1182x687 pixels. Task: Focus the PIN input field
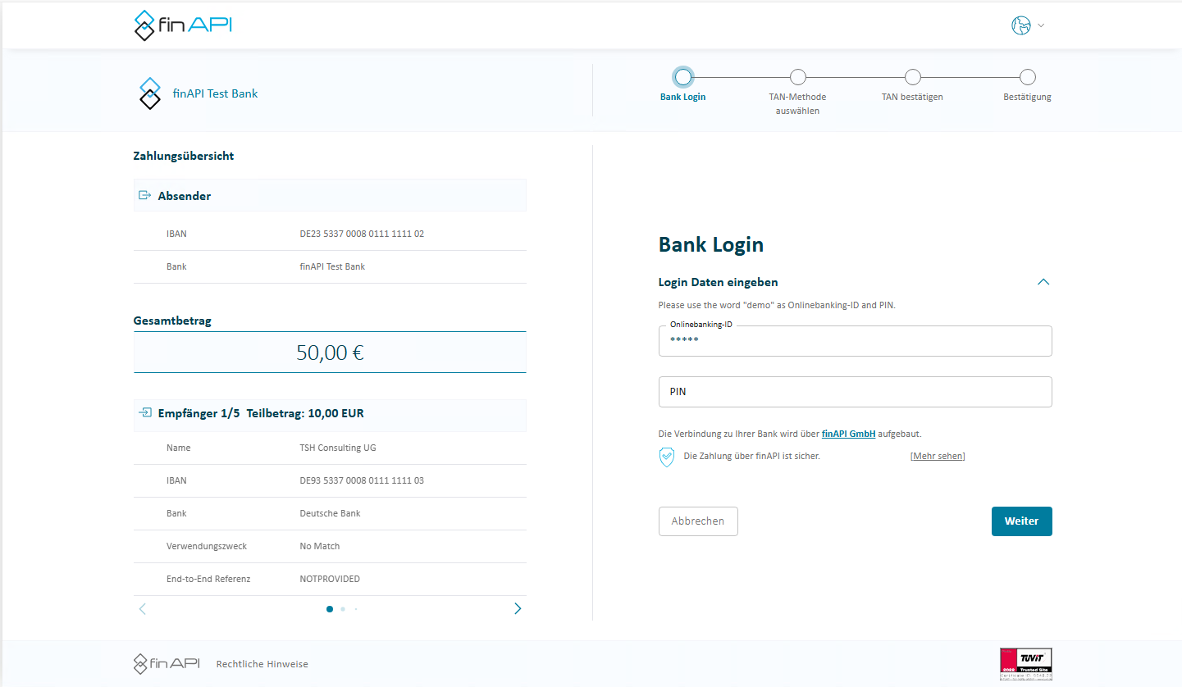click(x=855, y=392)
